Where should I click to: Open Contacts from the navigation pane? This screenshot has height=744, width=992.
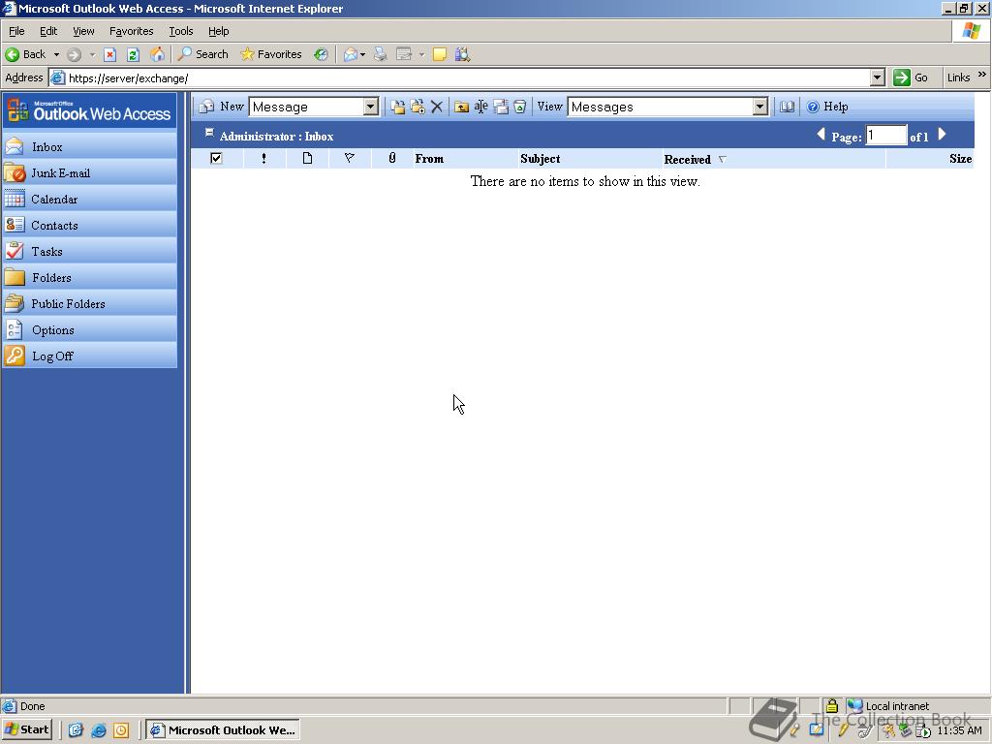[x=89, y=225]
